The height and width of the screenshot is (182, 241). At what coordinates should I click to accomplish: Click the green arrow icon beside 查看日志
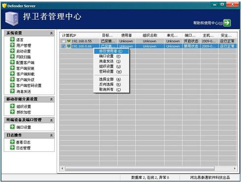coord(12,141)
